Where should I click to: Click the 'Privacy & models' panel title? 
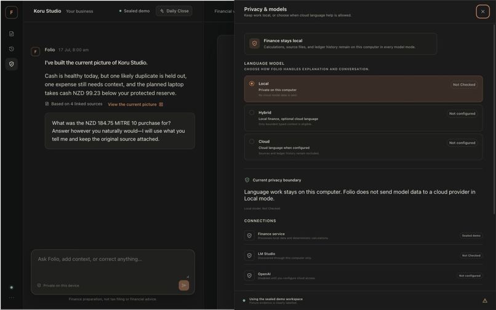point(265,9)
